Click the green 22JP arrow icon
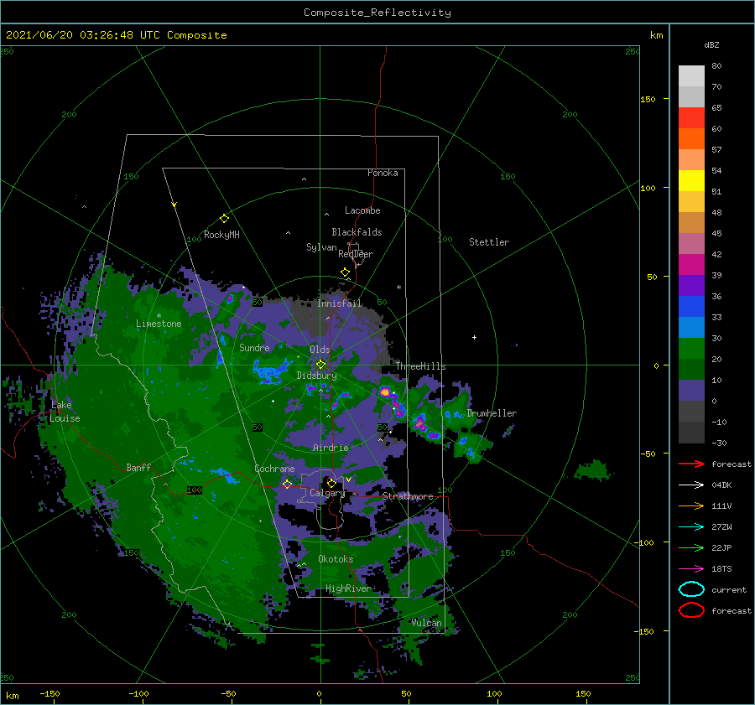The width and height of the screenshot is (755, 705). [x=691, y=547]
